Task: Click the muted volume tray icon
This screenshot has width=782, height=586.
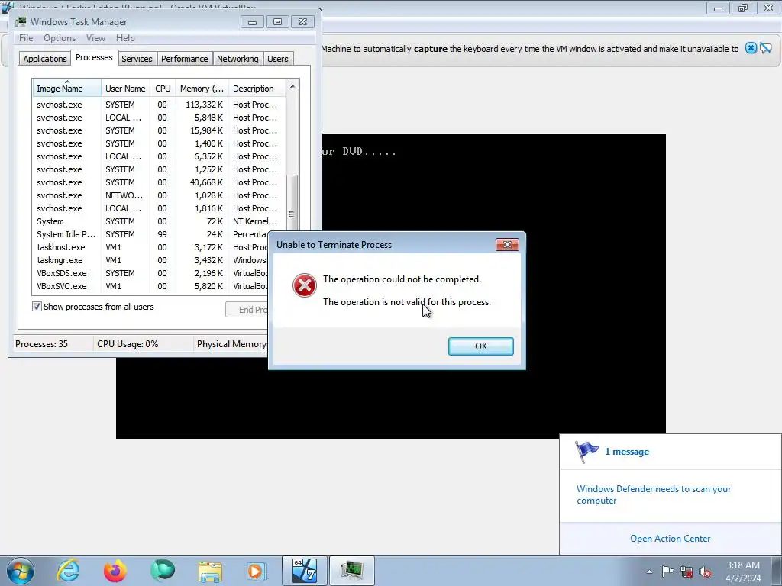Action: (x=705, y=572)
